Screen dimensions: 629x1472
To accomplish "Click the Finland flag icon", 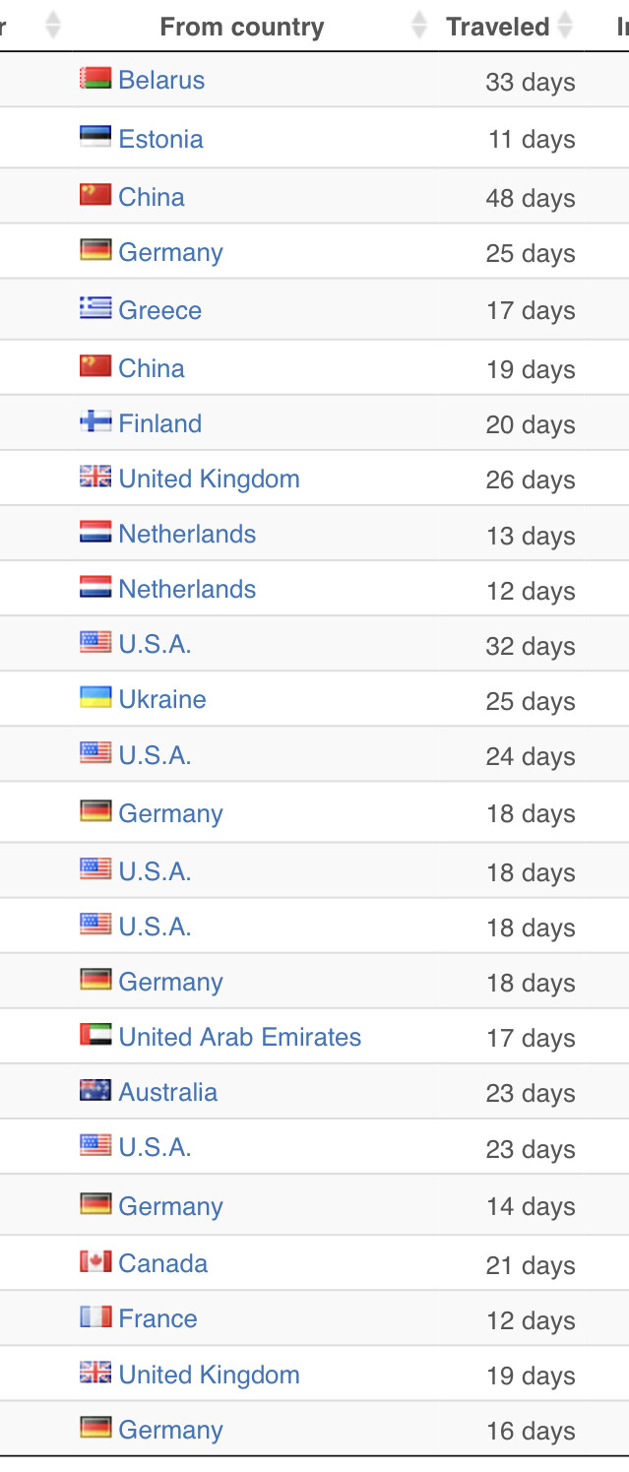I will tap(95, 422).
